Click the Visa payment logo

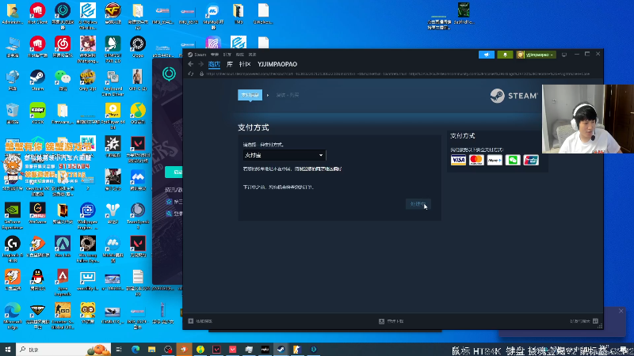click(x=458, y=161)
